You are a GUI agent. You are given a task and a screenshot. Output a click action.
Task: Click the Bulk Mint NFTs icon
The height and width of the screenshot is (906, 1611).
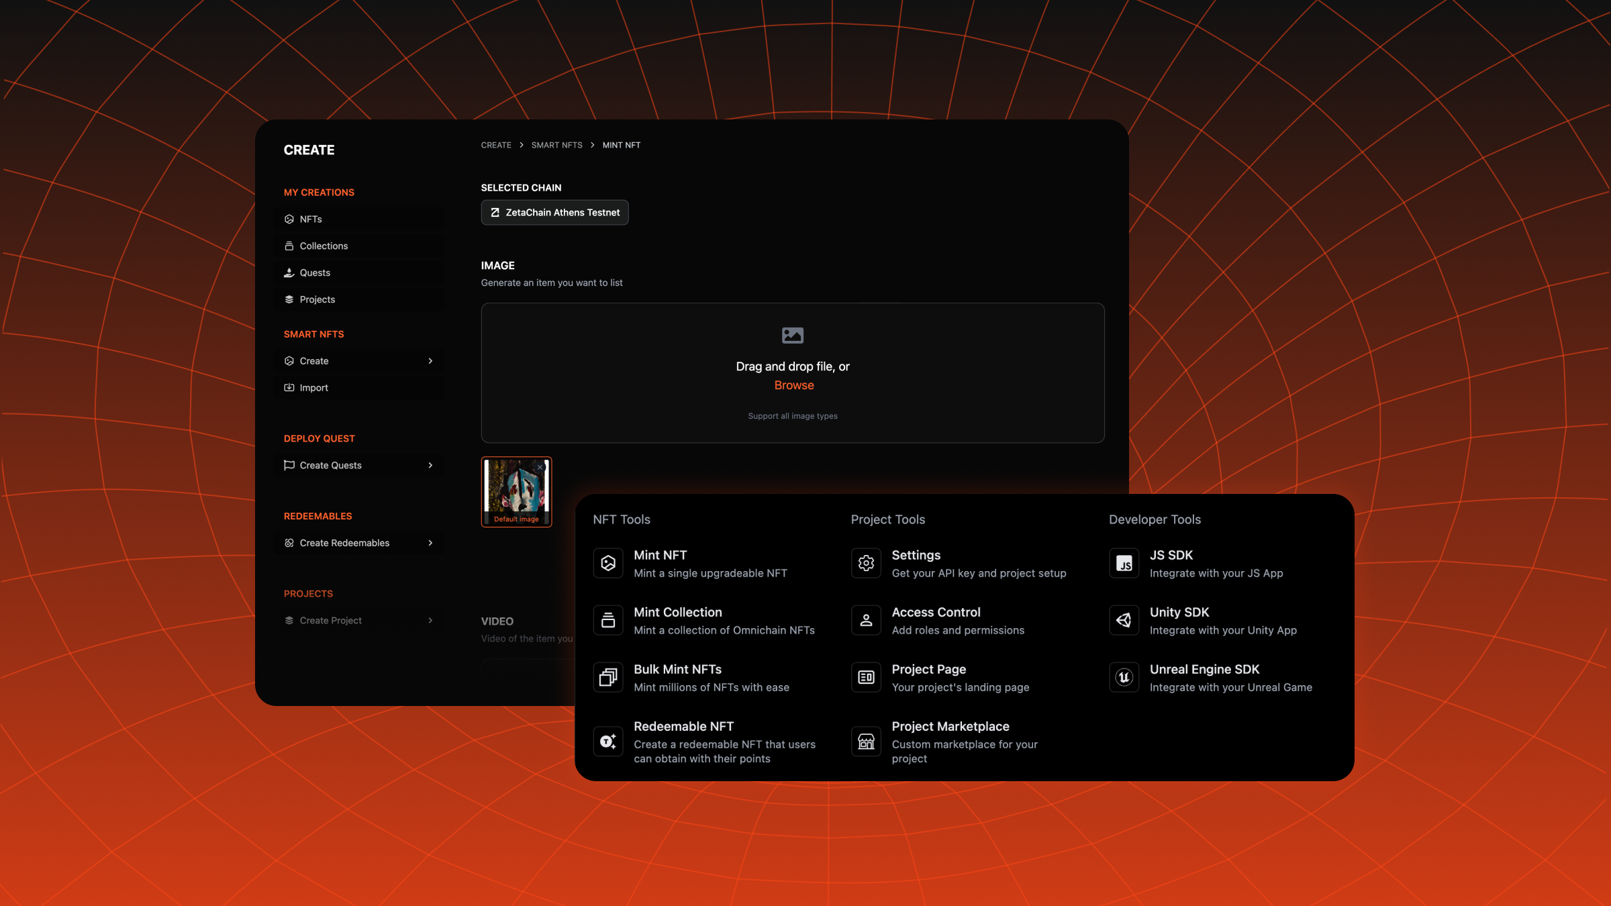click(x=608, y=677)
